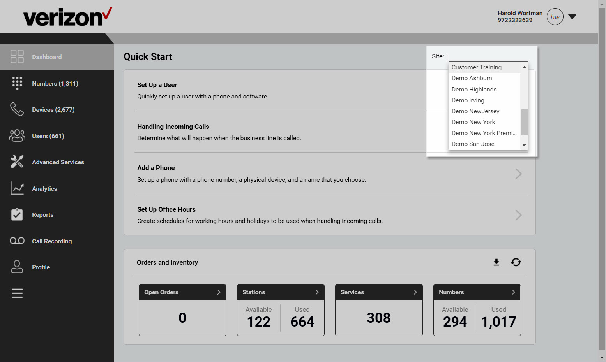Click Open Orders count 0
This screenshot has width=606, height=362.
182,318
